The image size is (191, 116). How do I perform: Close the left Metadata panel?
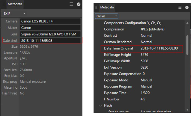pos(79,4)
